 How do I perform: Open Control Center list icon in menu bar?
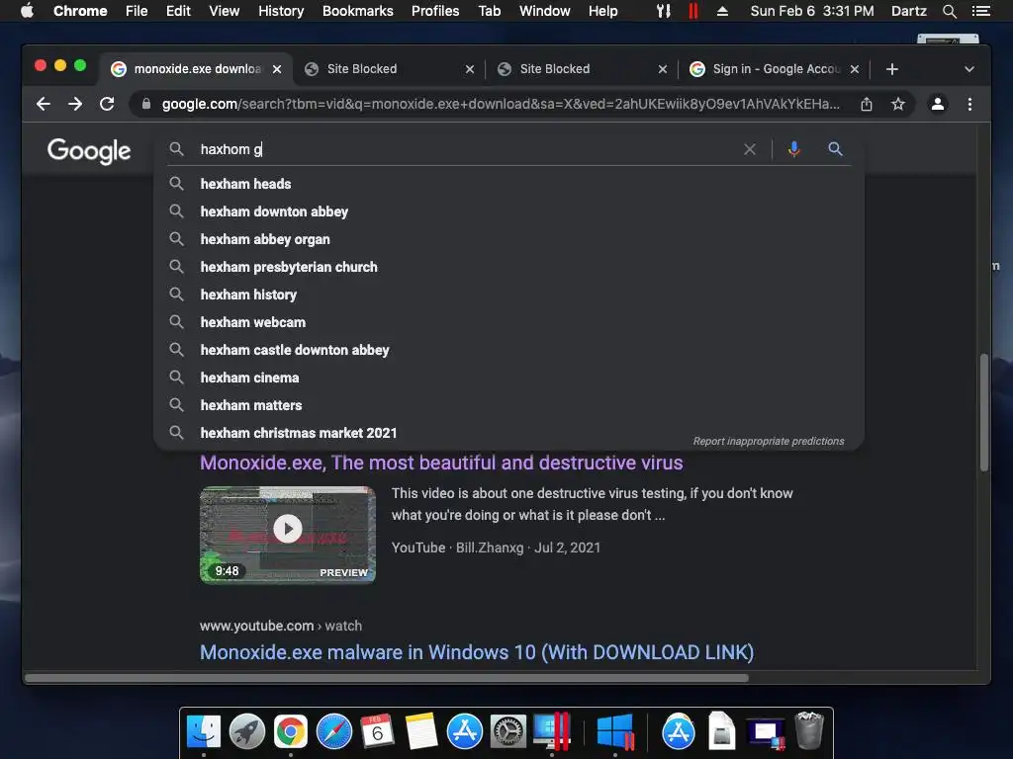980,11
